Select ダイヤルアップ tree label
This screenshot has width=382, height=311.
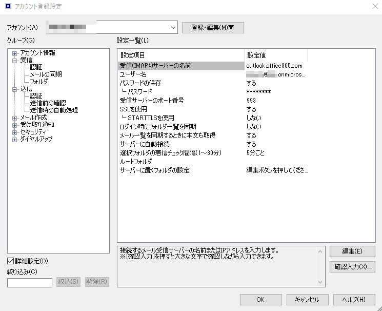(x=36, y=139)
